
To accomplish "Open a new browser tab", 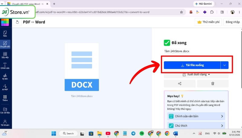I will 54,4.
